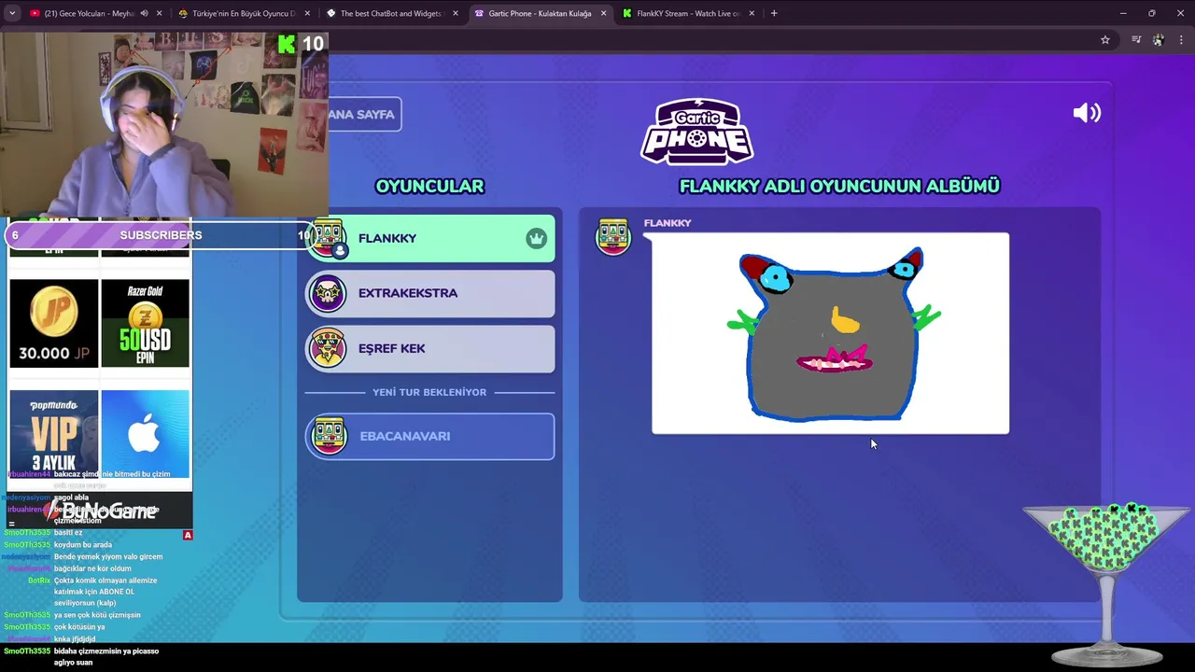
Task: Click the red A badge in chat overlay
Action: pyautogui.click(x=188, y=535)
